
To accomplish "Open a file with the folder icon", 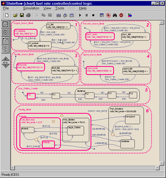I will (15, 15).
